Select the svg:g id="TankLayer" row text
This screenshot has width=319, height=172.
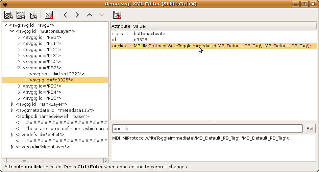click(41, 104)
